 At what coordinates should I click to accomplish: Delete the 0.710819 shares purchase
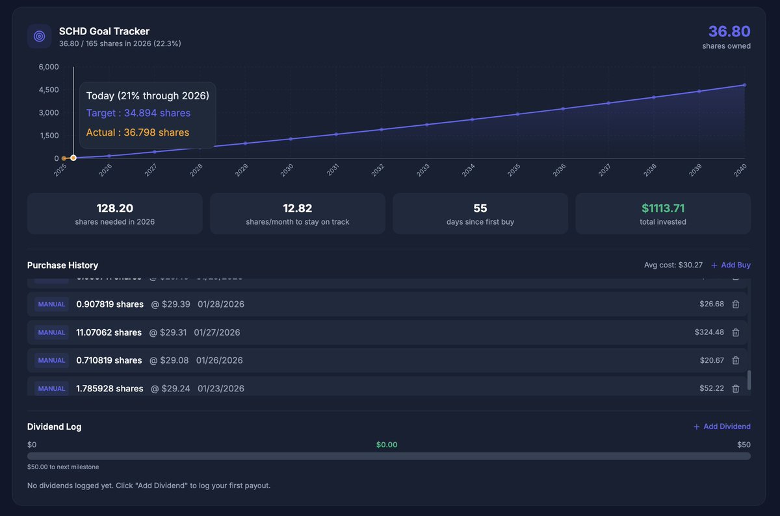click(x=736, y=360)
